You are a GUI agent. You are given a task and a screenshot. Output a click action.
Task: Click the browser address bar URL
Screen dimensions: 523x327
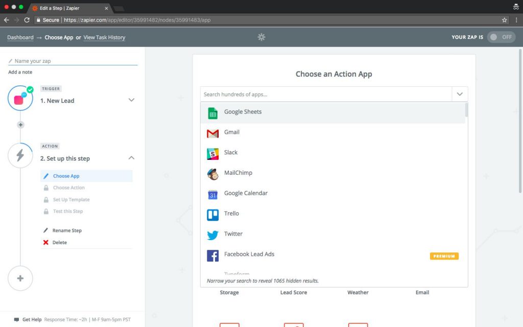pos(137,20)
